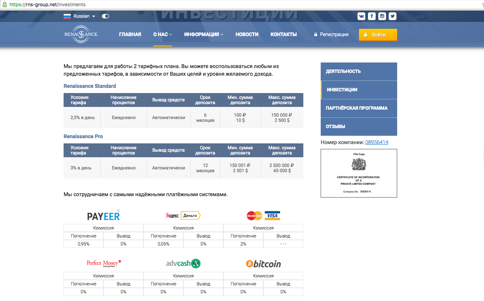This screenshot has width=484, height=301.
Task: Open the Twitter social icon
Action: 393,16
